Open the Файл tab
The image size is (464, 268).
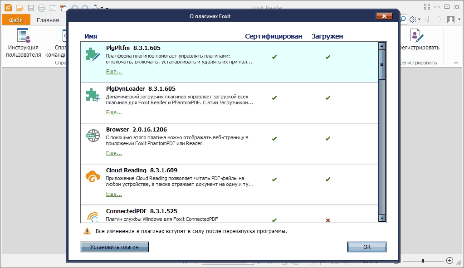tap(16, 20)
